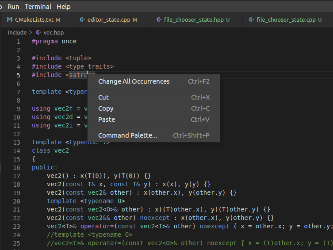Switch to the file_chooser_state.hpp tab
This screenshot has width=333, height=250.
coord(196,20)
